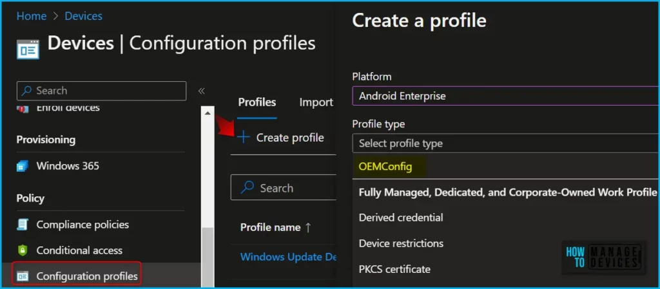Open the Platform dropdown Android Enterprise
The image size is (660, 289).
click(x=506, y=96)
